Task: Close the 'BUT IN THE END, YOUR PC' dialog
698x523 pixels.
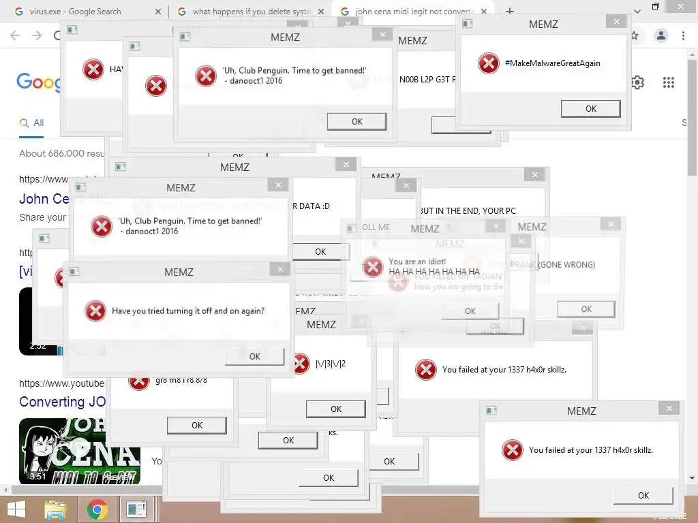Action: [534, 175]
